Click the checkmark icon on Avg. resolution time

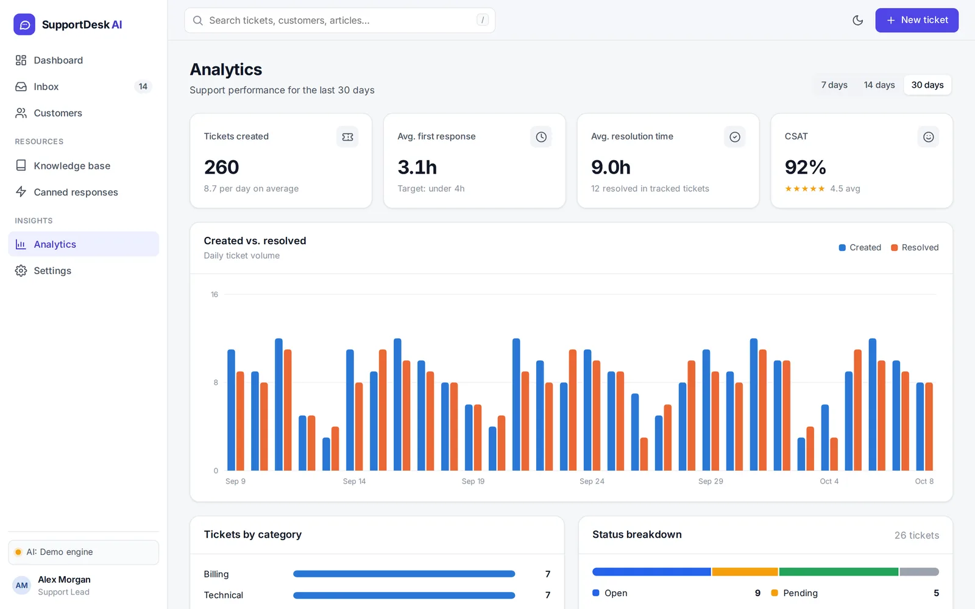(735, 137)
